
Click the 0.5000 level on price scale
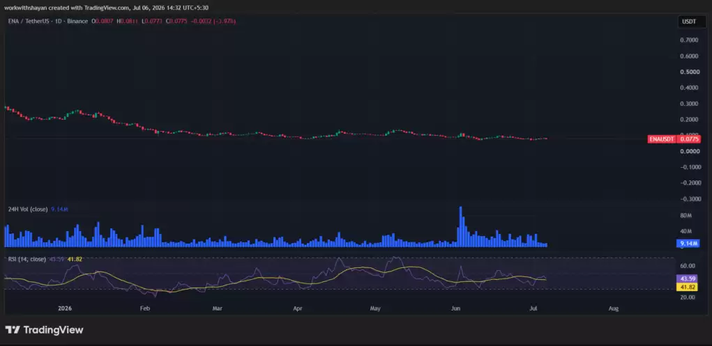click(689, 72)
